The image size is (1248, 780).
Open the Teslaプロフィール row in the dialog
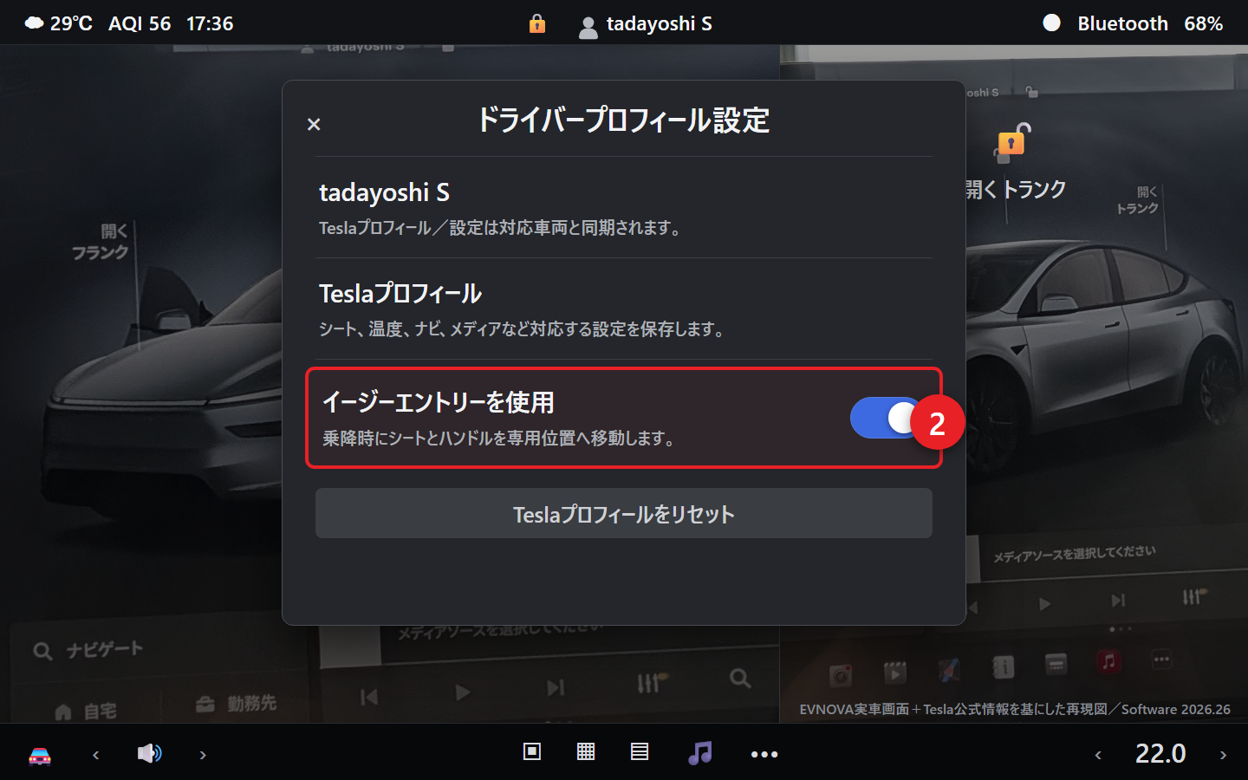(624, 309)
